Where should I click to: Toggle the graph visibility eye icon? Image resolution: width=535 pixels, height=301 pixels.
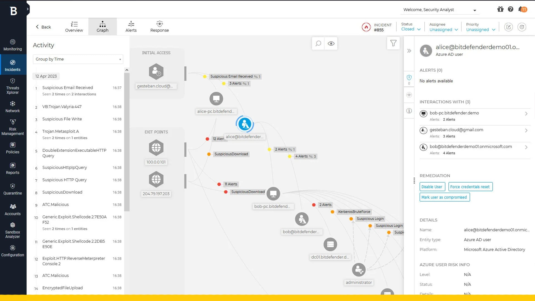(331, 43)
